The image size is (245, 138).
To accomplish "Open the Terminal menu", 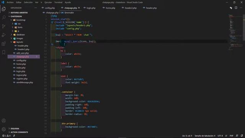I will 58,2.
